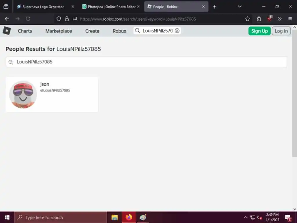Focus the Roblox navbar search field
Viewport: 297px width, 223px height.
pyautogui.click(x=157, y=31)
